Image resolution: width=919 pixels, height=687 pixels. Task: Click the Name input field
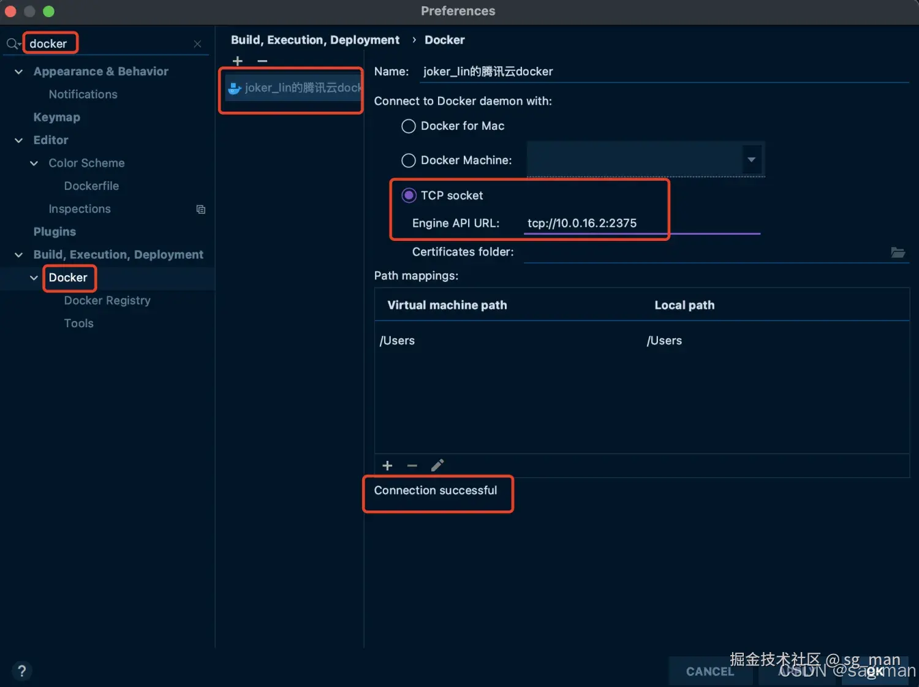tap(664, 72)
